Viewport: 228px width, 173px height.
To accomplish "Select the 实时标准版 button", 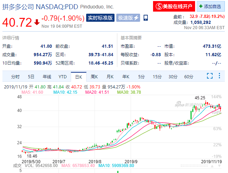I will [100, 18].
